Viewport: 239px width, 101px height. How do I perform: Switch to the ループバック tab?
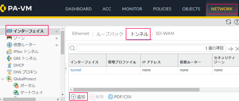click(x=110, y=34)
